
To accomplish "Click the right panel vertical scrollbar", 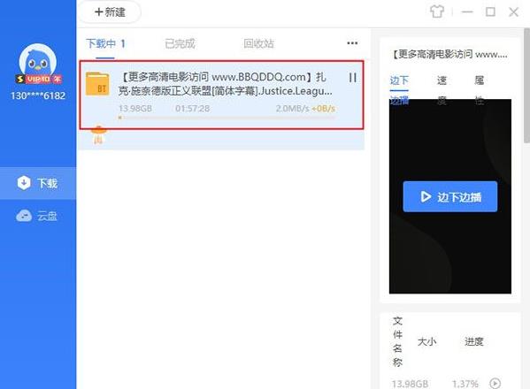I will pos(526,85).
